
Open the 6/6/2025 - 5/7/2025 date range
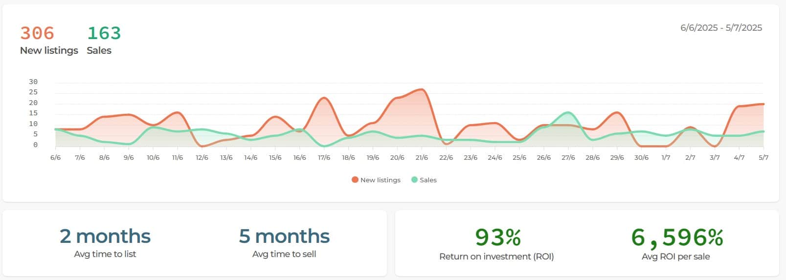point(720,28)
